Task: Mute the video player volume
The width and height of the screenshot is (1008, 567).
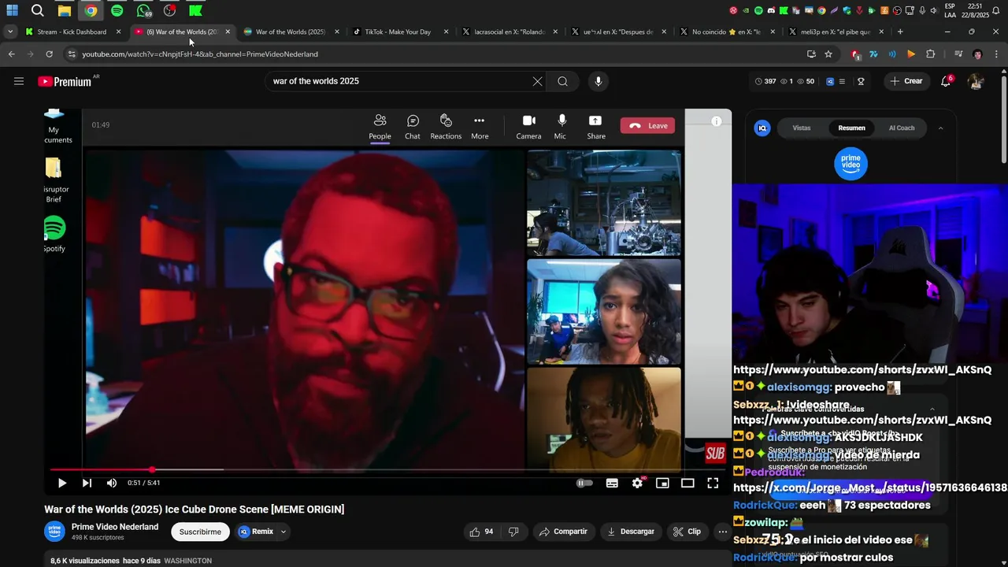Action: click(112, 483)
